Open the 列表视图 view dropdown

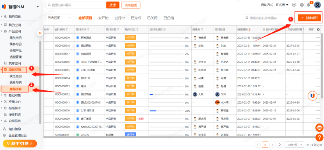(59, 18)
